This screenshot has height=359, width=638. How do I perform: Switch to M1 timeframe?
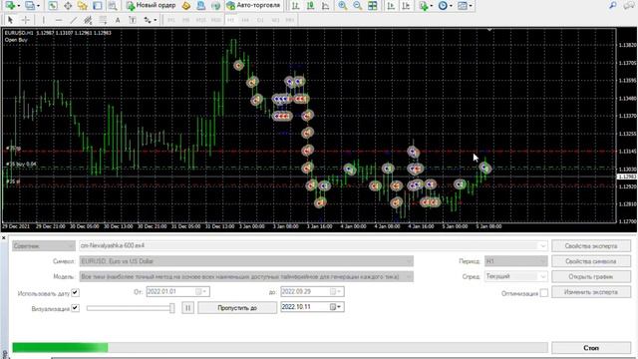pyautogui.click(x=171, y=20)
